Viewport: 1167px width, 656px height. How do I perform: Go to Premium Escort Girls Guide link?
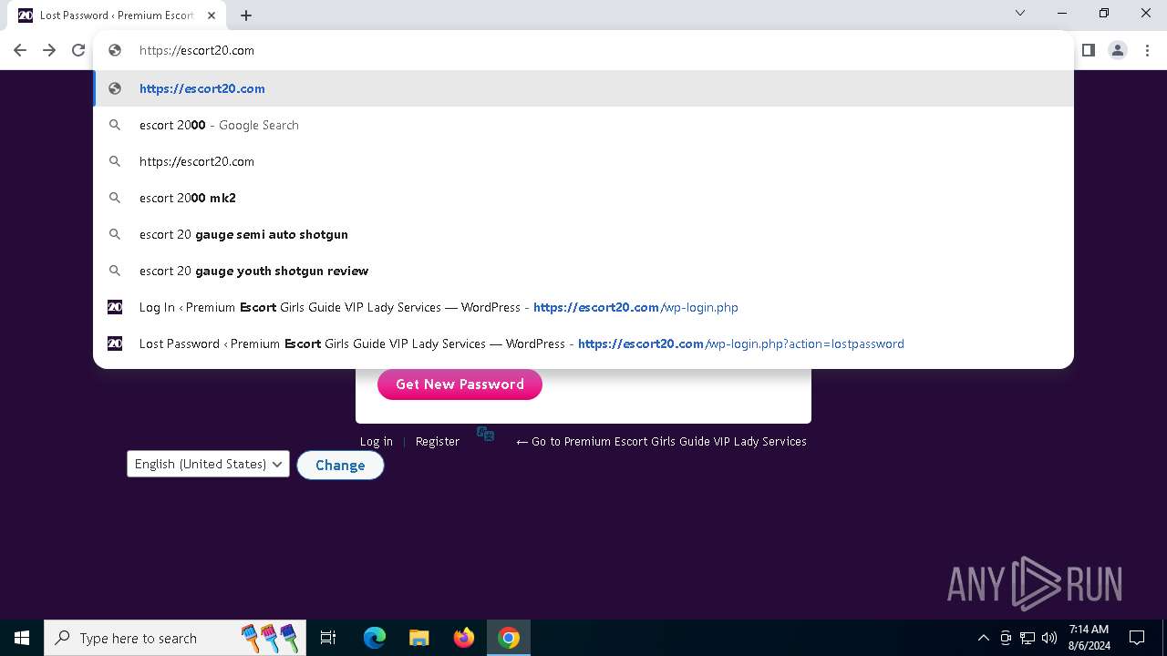click(661, 441)
